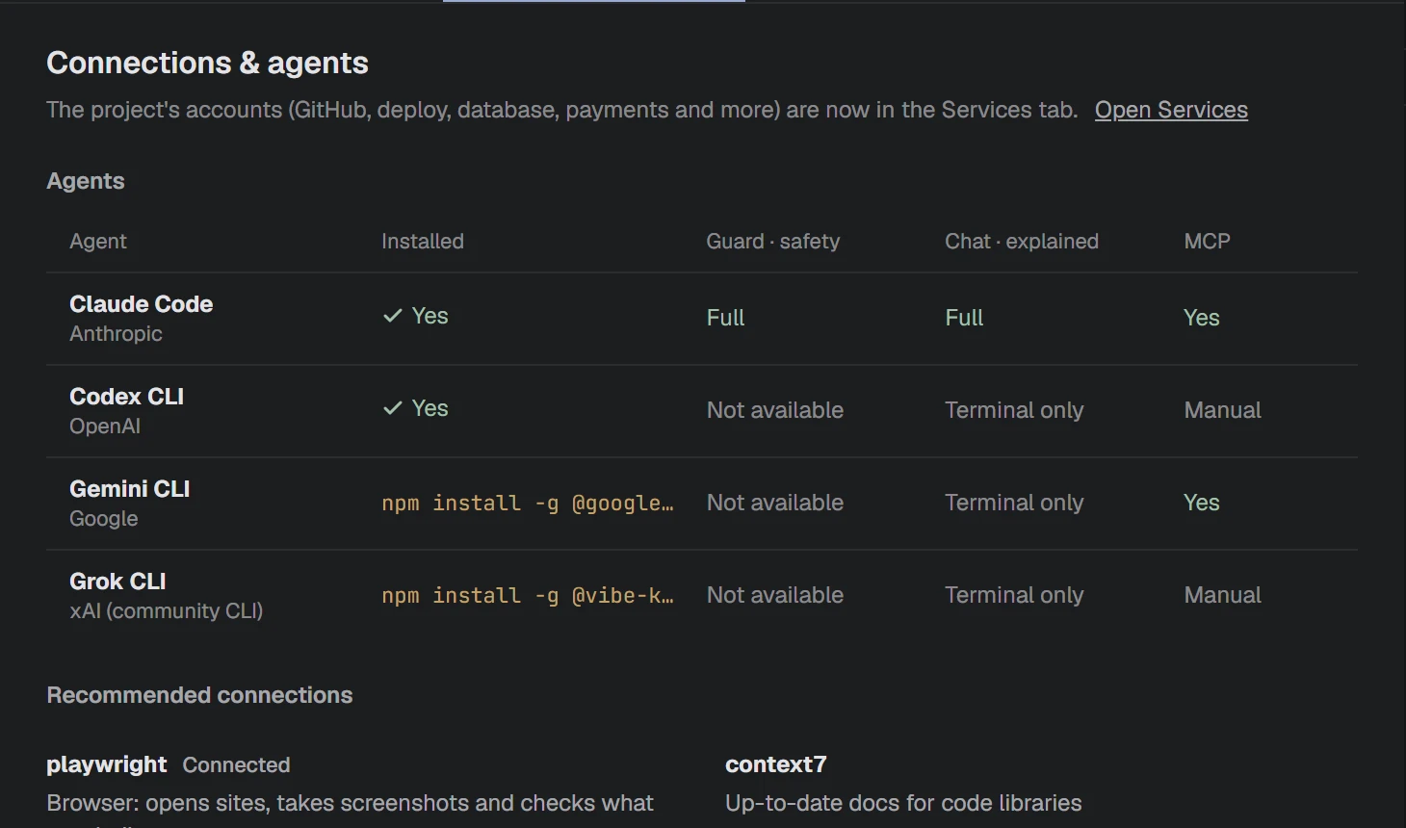
Task: Select the Claude Code agent name
Action: point(141,304)
